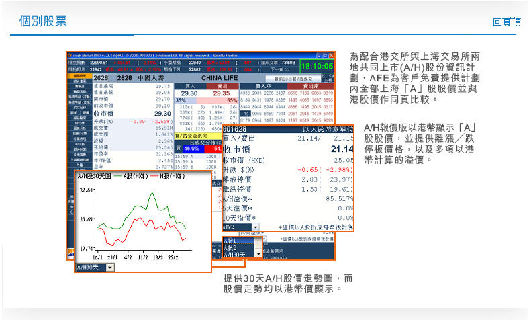Click the 買入 column header
The image size is (529, 320).
[190, 86]
